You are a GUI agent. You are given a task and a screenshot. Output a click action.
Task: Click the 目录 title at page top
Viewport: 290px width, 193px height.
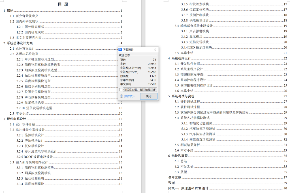click(63, 4)
